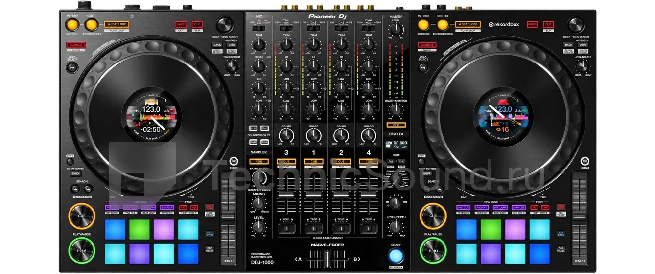Select PAD FX1 mode on right deck
Viewport: 655px width, 274px height.
click(482, 208)
